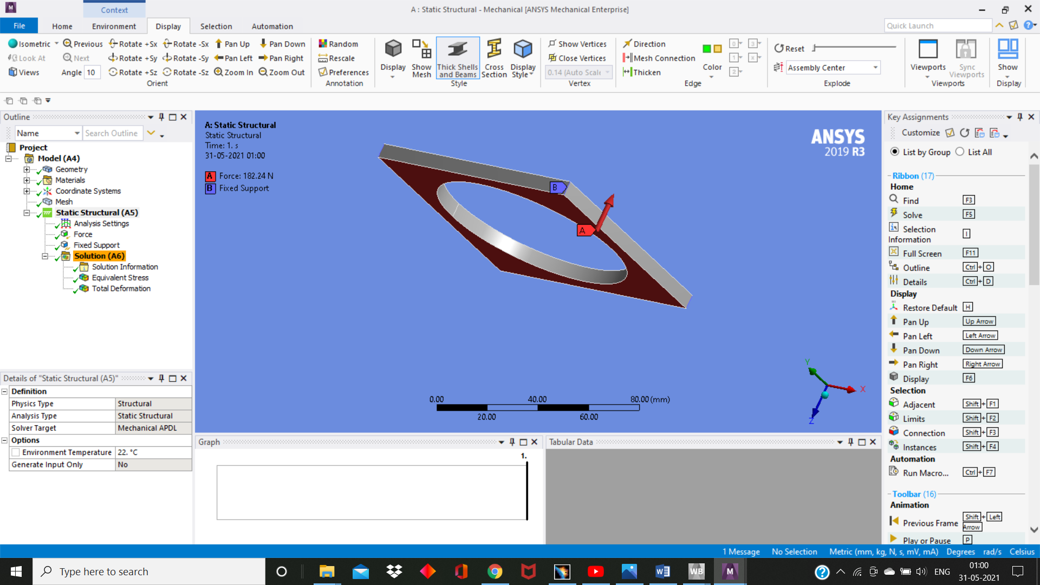Viewport: 1040px width, 585px height.
Task: Select the List by Group radio button
Action: 895,152
